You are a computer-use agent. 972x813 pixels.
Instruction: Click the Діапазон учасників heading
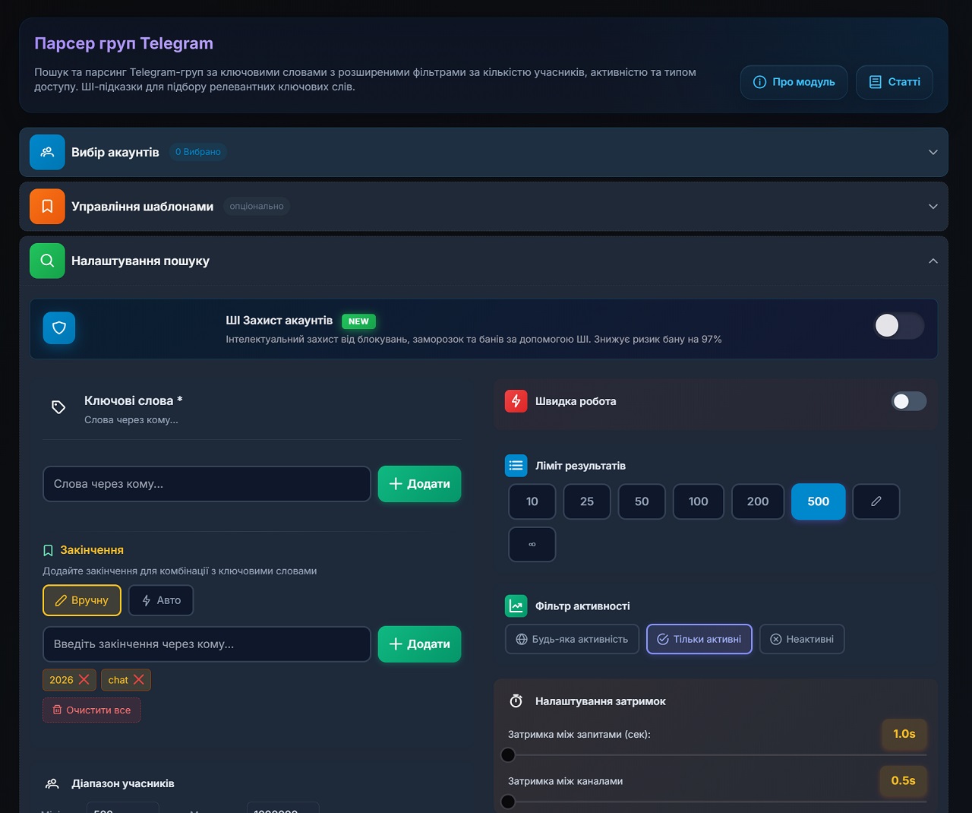(123, 783)
